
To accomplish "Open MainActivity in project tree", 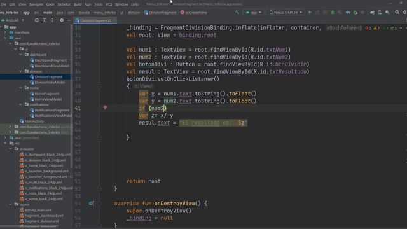I will pos(34,121).
